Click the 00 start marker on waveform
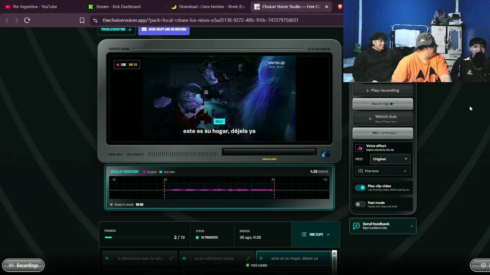 coord(165,180)
